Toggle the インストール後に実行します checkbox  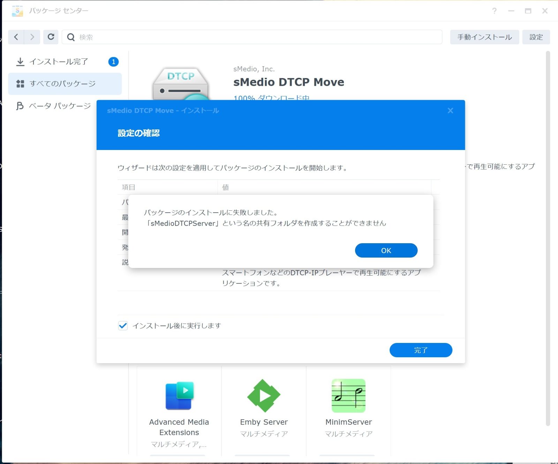coord(123,326)
